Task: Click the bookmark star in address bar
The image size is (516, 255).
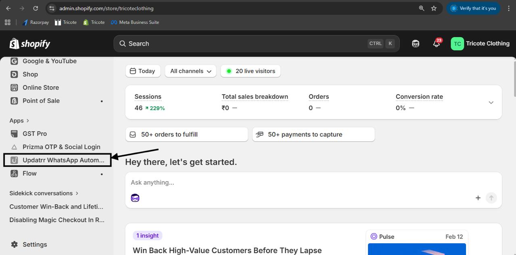Action: (434, 8)
